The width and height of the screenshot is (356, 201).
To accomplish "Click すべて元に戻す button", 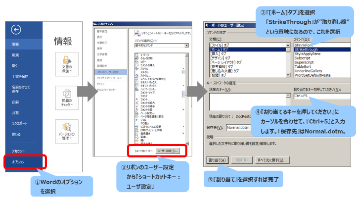I will (x=272, y=160).
